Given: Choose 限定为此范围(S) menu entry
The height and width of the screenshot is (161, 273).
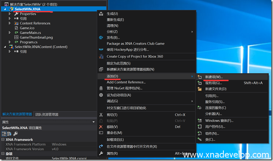Looking at the screenshot, I should click(146, 63).
